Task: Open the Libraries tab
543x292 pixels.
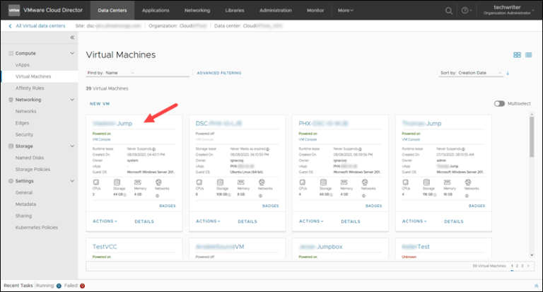Action: [235, 11]
